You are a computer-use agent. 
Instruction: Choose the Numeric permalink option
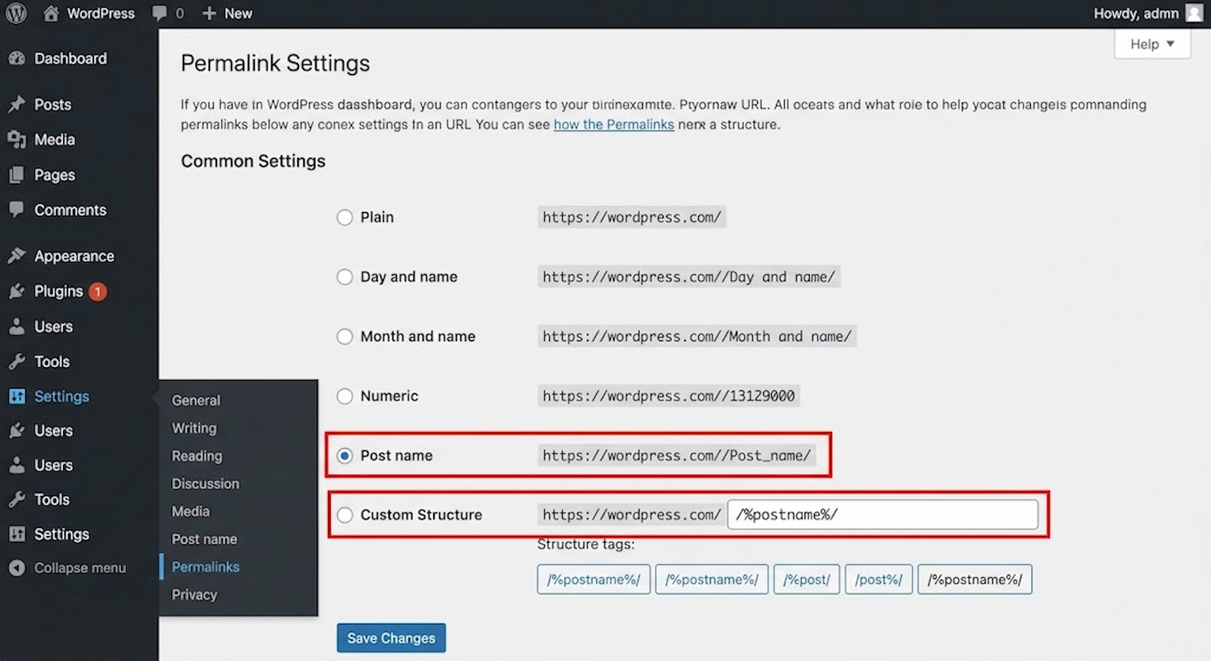tap(344, 396)
